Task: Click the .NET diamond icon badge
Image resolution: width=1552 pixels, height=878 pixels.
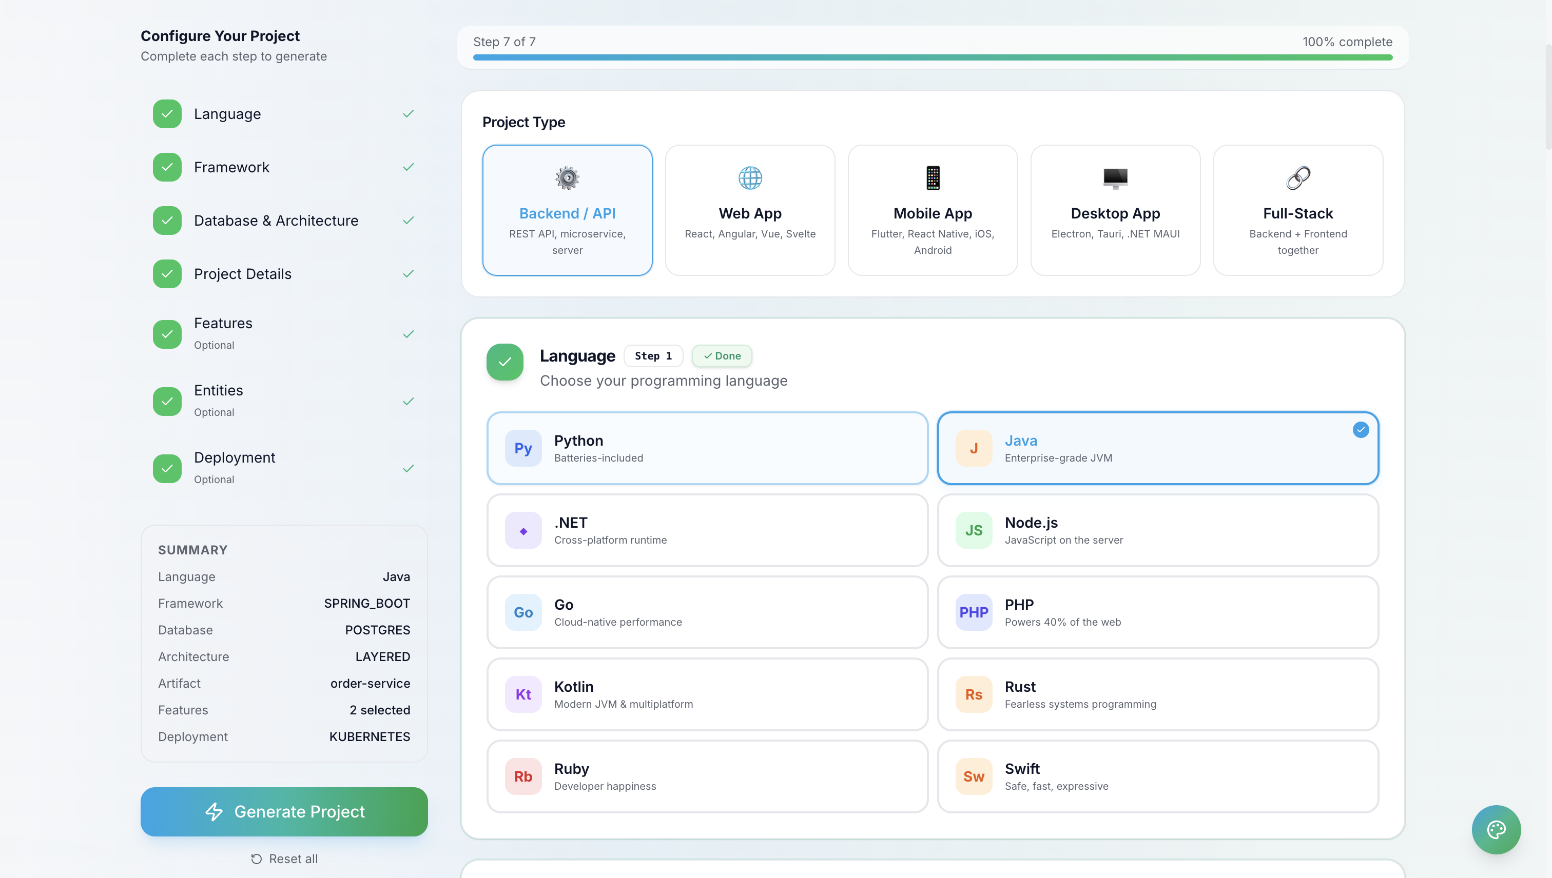Action: 523,530
